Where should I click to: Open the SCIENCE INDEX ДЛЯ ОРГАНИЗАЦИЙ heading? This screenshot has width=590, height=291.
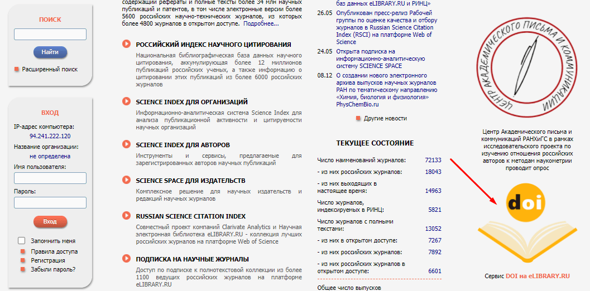[192, 102]
